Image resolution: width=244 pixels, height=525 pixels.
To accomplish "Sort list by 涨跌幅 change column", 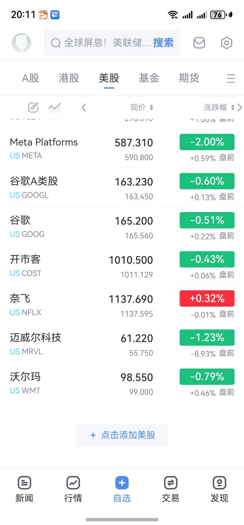I will click(219, 108).
